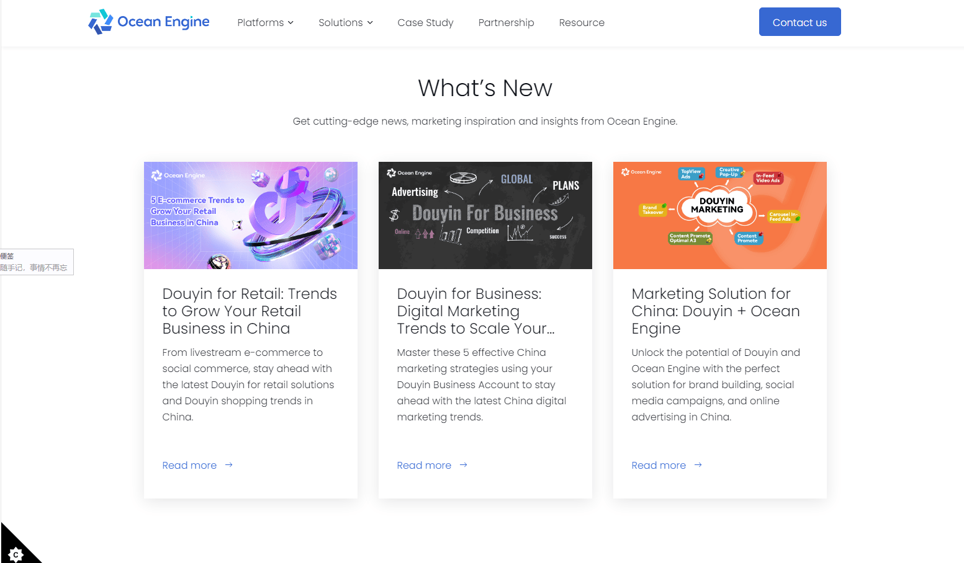Click the 'From livestream e-commerce' description text
964x563 pixels.
click(x=248, y=384)
